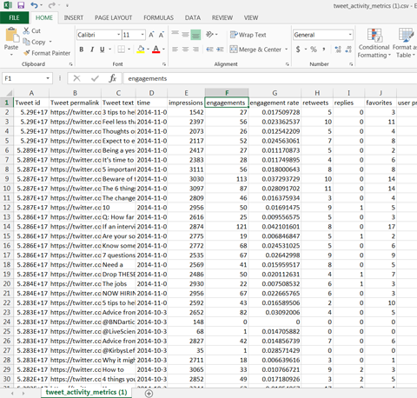Toggle Bold formatting
This screenshot has width=417, height=398.
(x=82, y=50)
